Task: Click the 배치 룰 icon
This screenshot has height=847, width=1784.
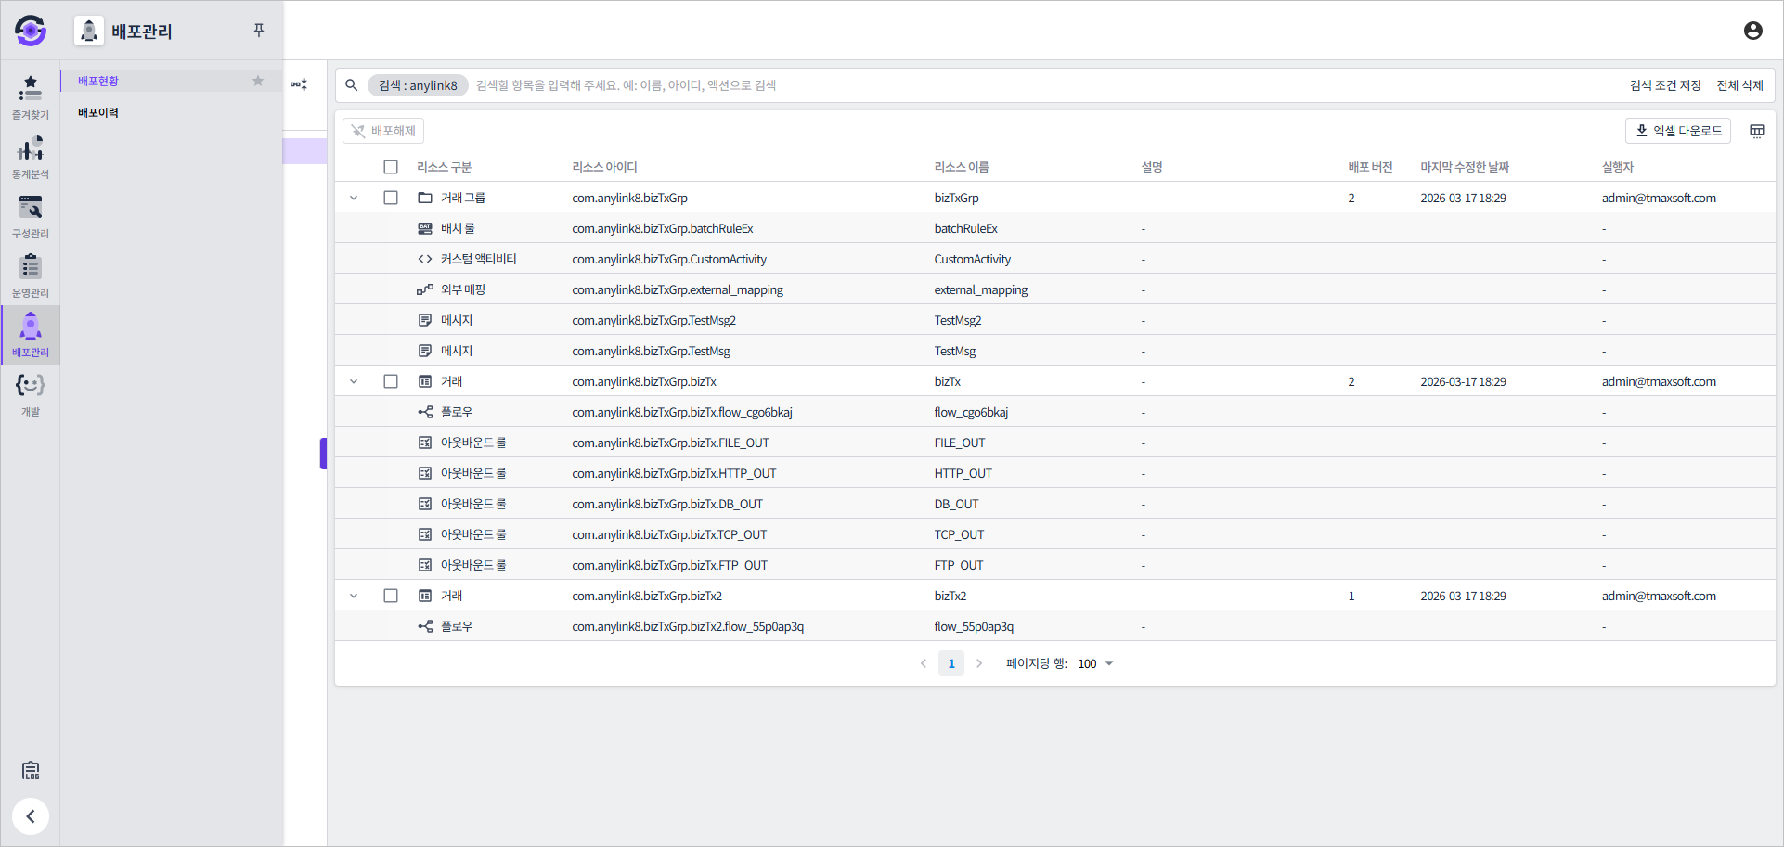Action: (425, 228)
